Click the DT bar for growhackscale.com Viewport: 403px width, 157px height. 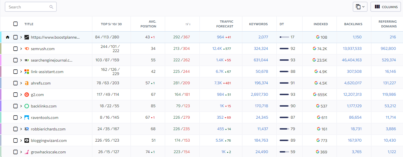284,152
